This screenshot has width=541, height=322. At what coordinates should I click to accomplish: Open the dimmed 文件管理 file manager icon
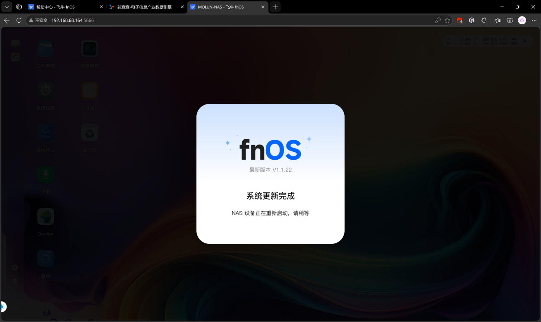[46, 49]
